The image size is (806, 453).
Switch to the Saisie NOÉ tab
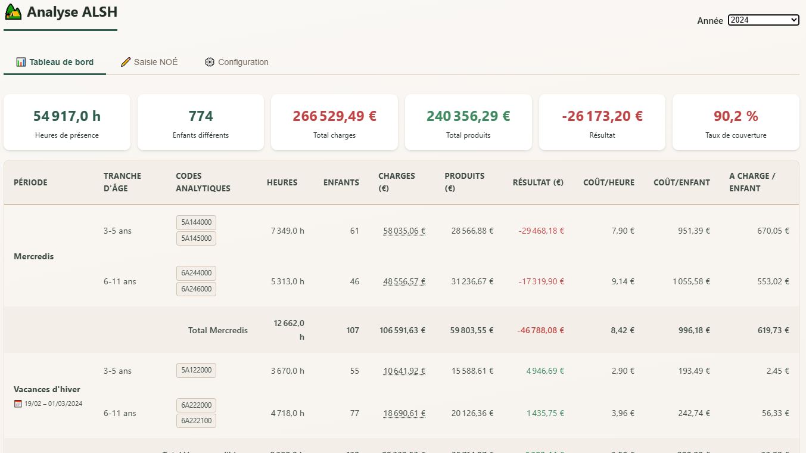[150, 62]
